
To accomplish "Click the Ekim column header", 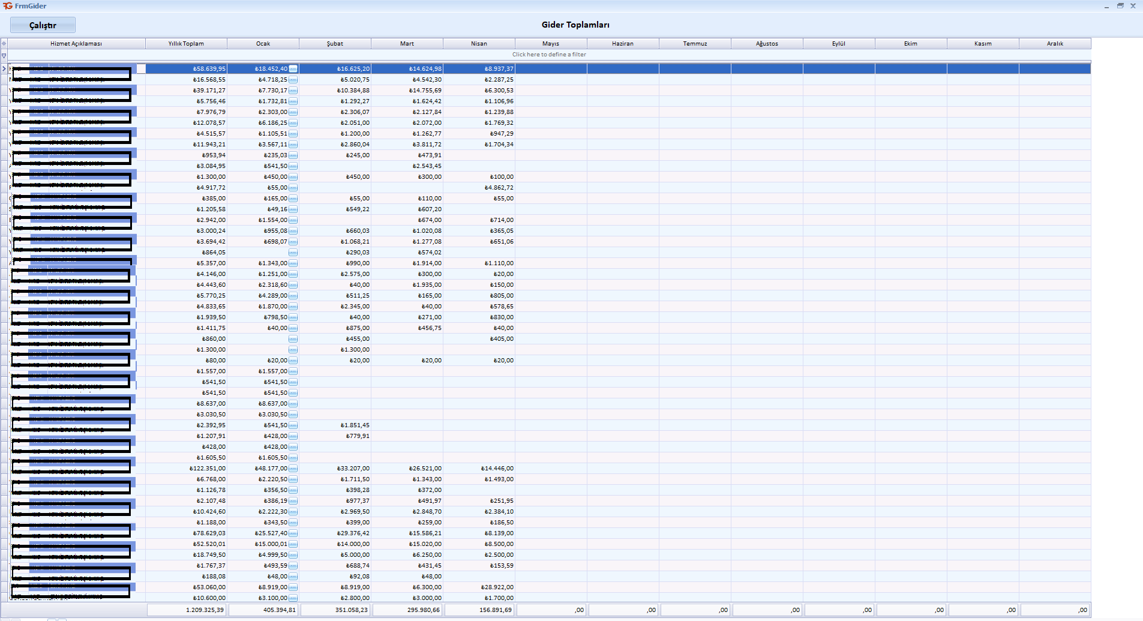I will click(x=911, y=43).
